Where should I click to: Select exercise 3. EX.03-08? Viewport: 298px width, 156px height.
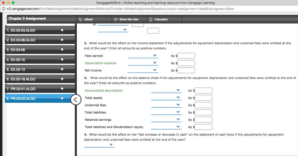[x=40, y=49]
